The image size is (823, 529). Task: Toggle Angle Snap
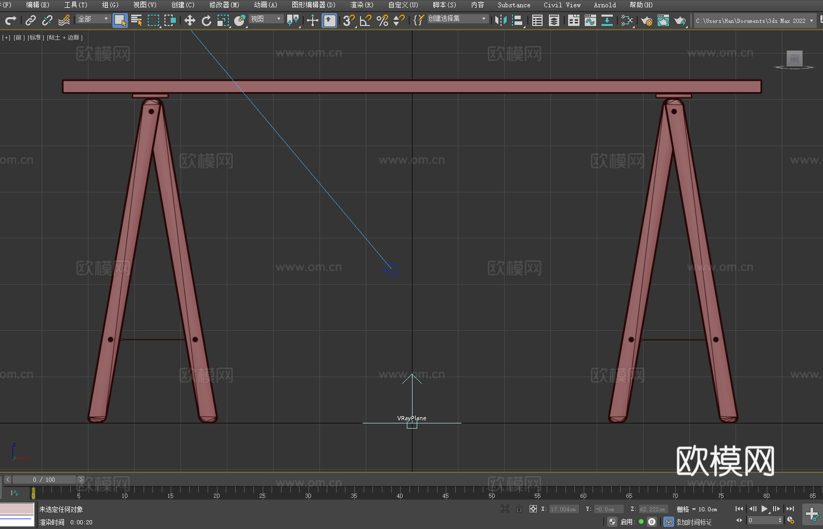(366, 20)
